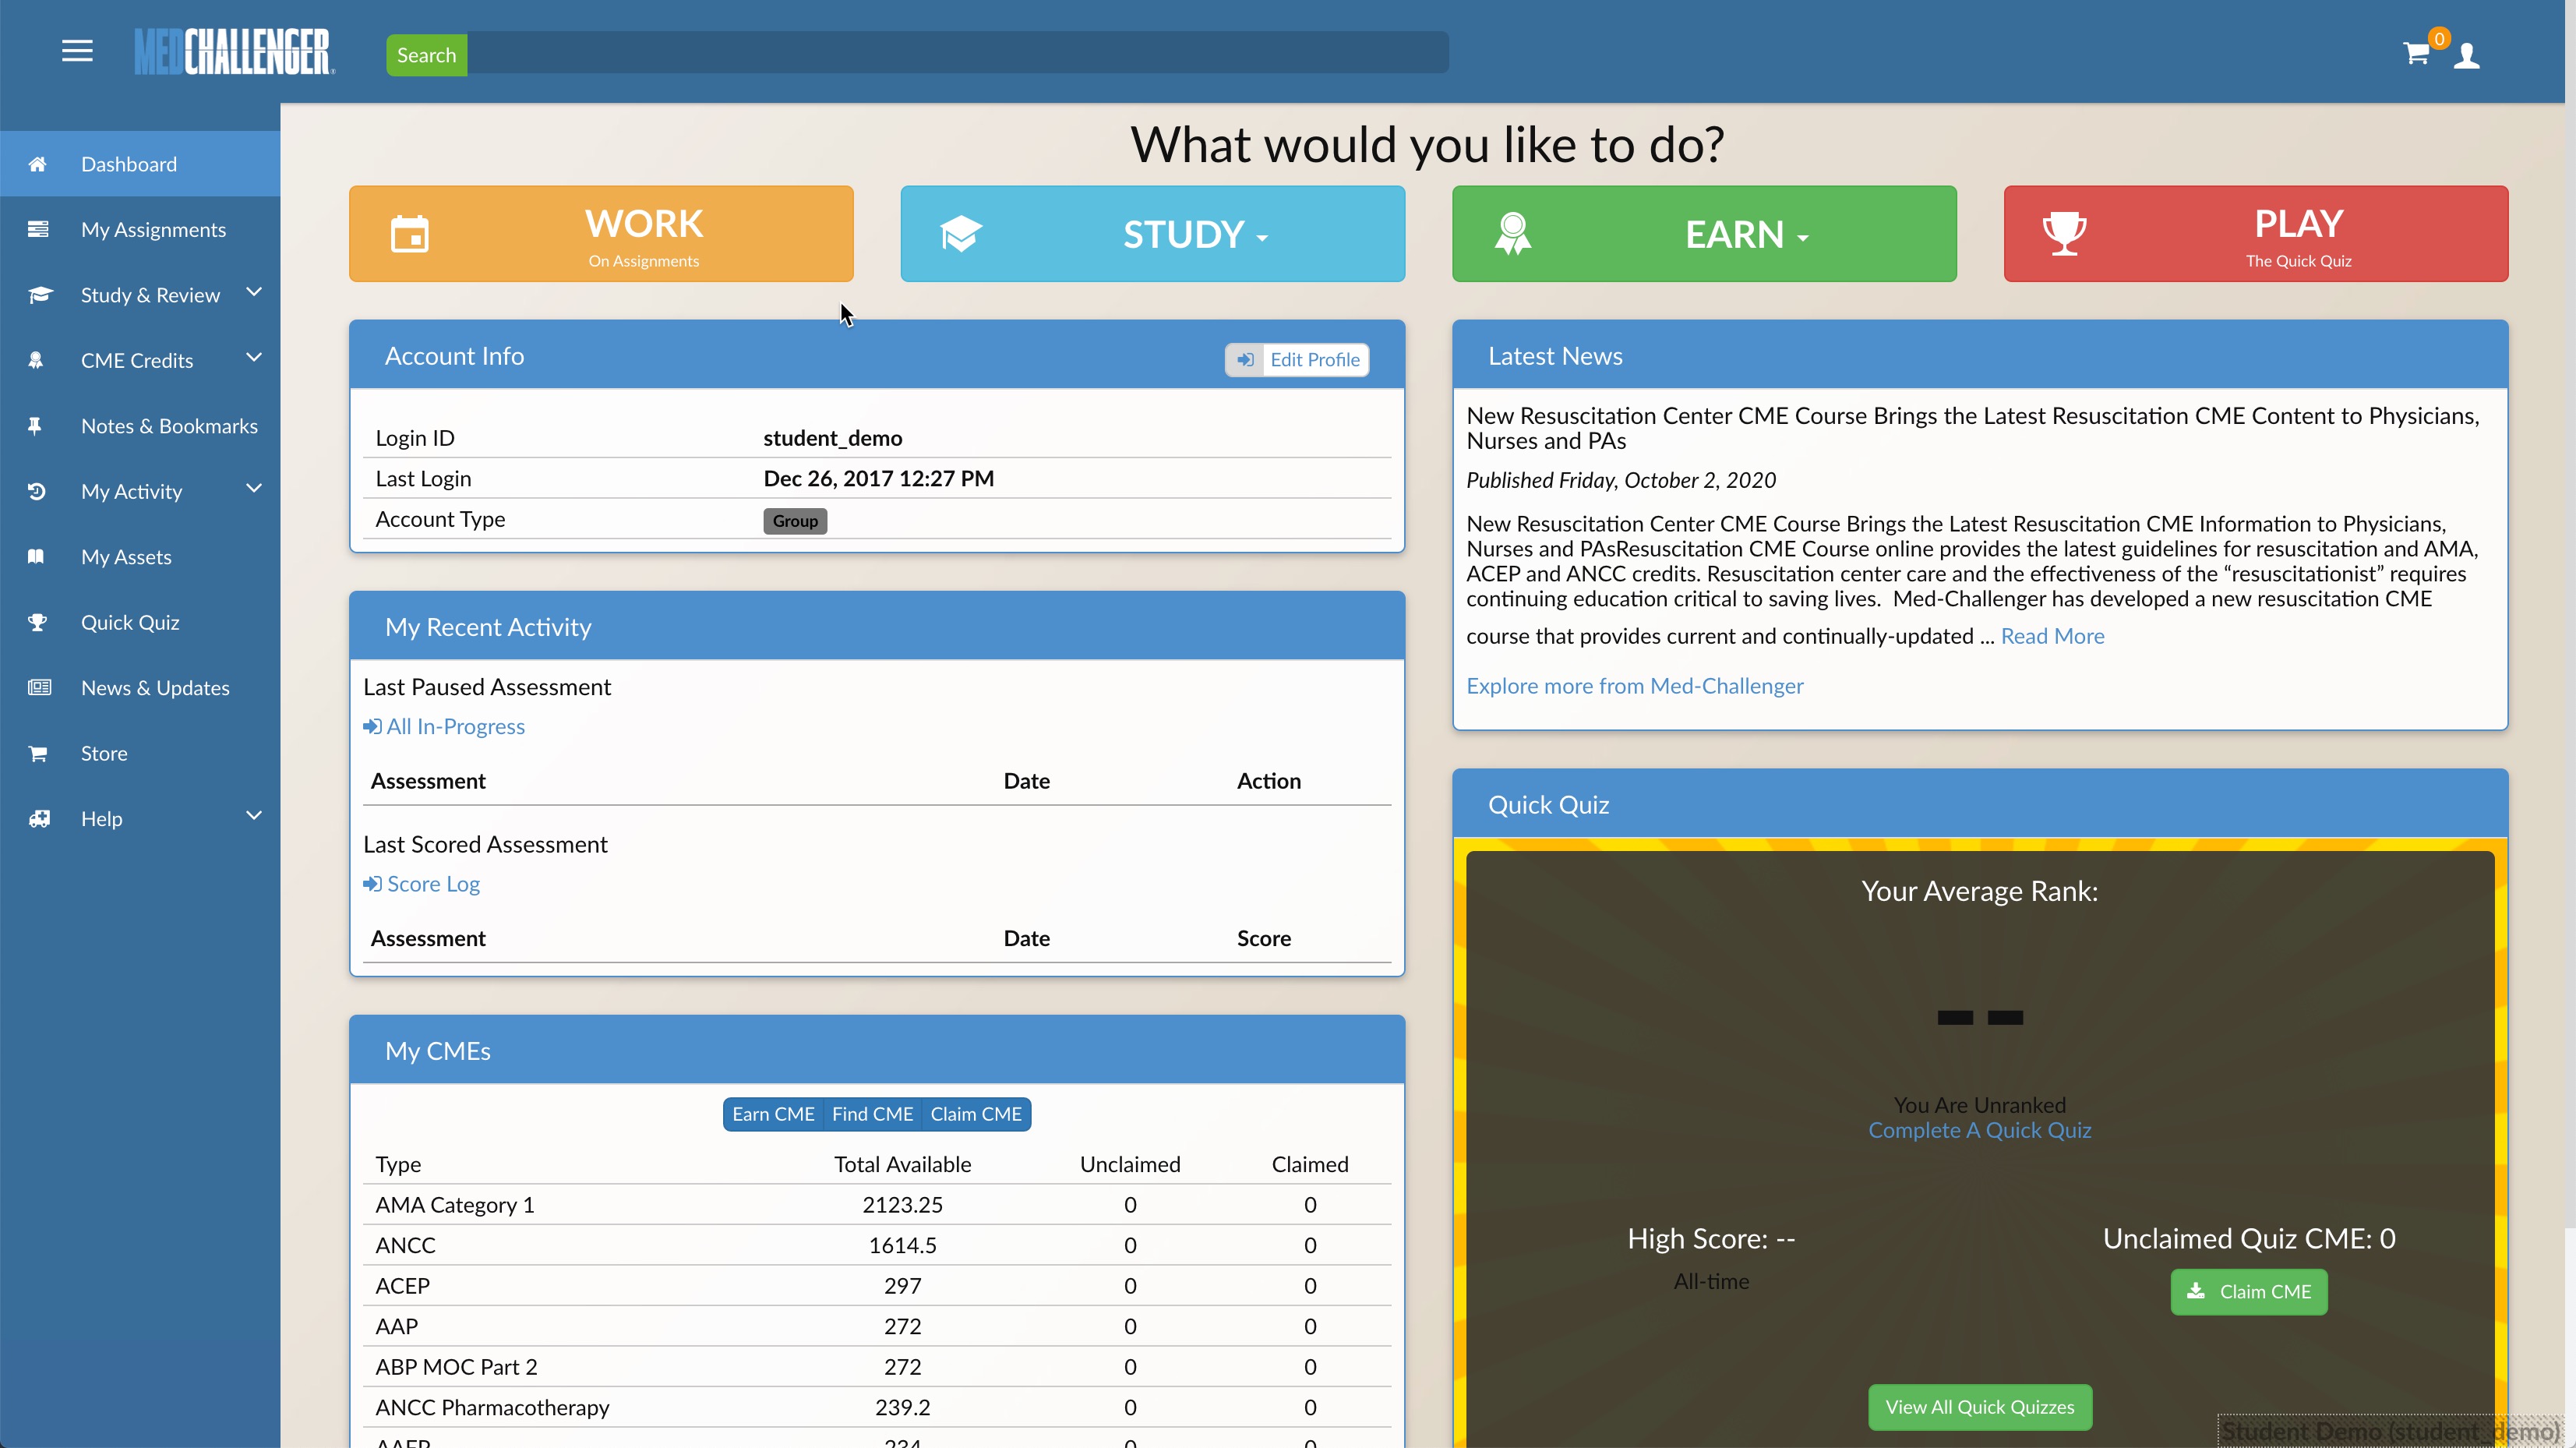Click the ACEP row label in My CMEs
2576x1448 pixels.
point(402,1286)
